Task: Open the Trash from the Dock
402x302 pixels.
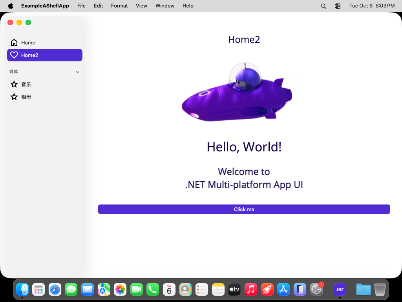Action: pyautogui.click(x=380, y=289)
